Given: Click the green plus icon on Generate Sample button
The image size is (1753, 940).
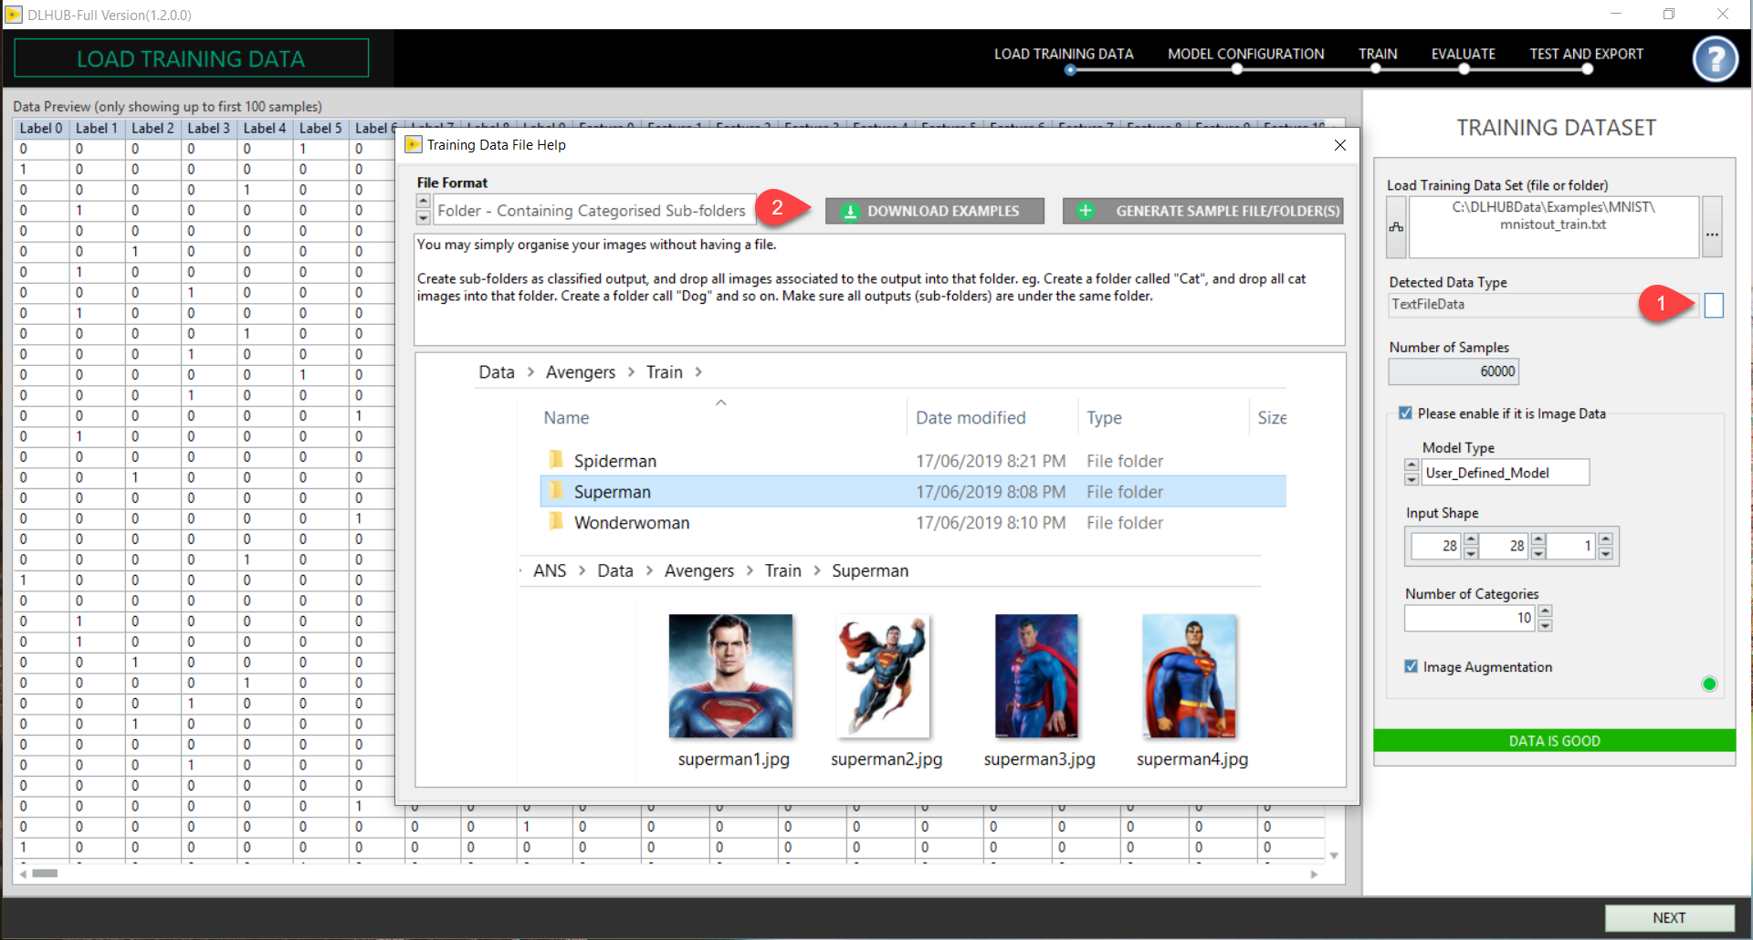Looking at the screenshot, I should pyautogui.click(x=1086, y=212).
